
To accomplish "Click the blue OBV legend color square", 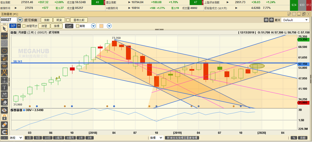I will click(24, 110).
